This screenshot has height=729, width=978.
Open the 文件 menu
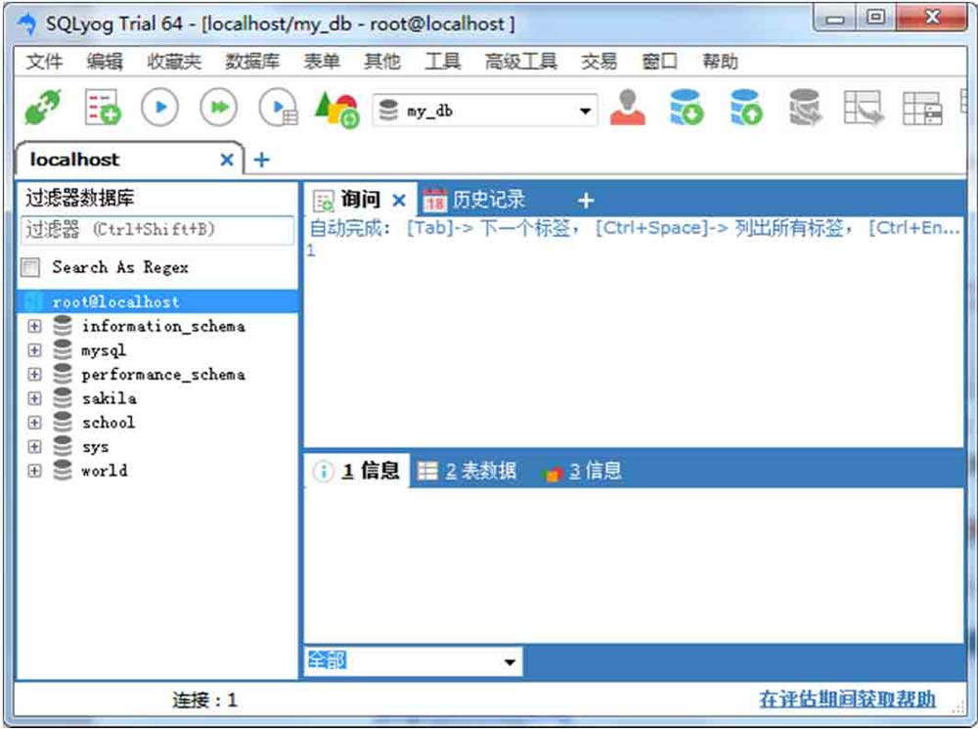[44, 62]
